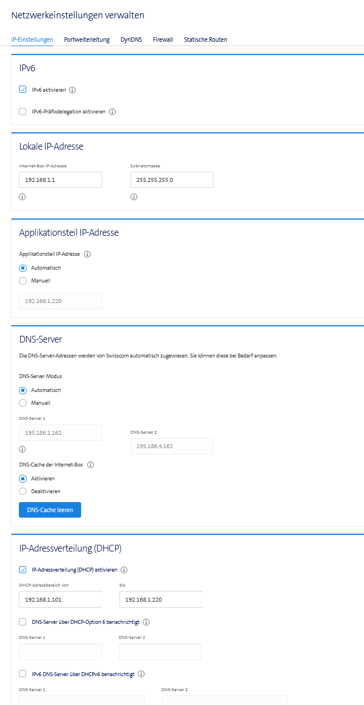Viewport: 364px width, 705px height.
Task: Select Manuell under DNS-Server Modus
Action: pos(23,403)
